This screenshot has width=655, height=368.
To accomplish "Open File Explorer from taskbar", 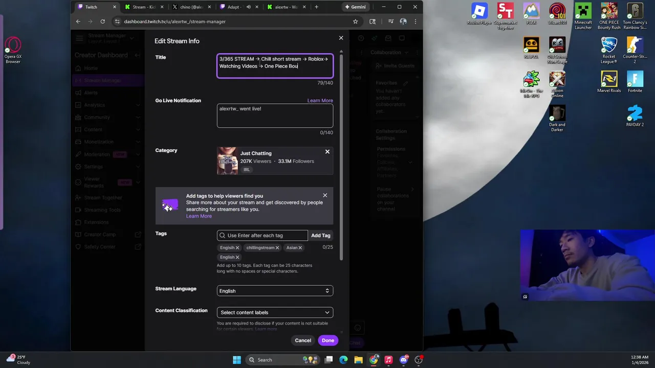I will [359, 360].
